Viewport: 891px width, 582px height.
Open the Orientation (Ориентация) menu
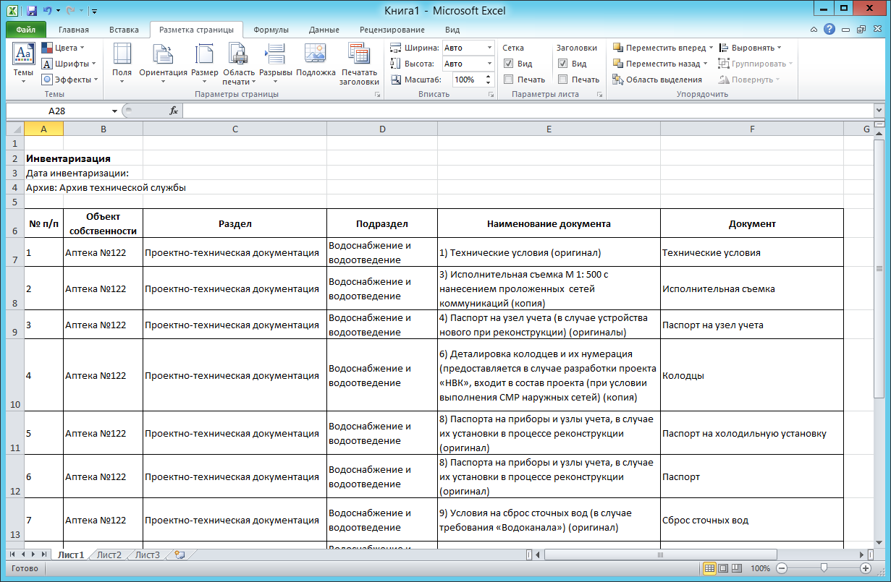coord(163,63)
